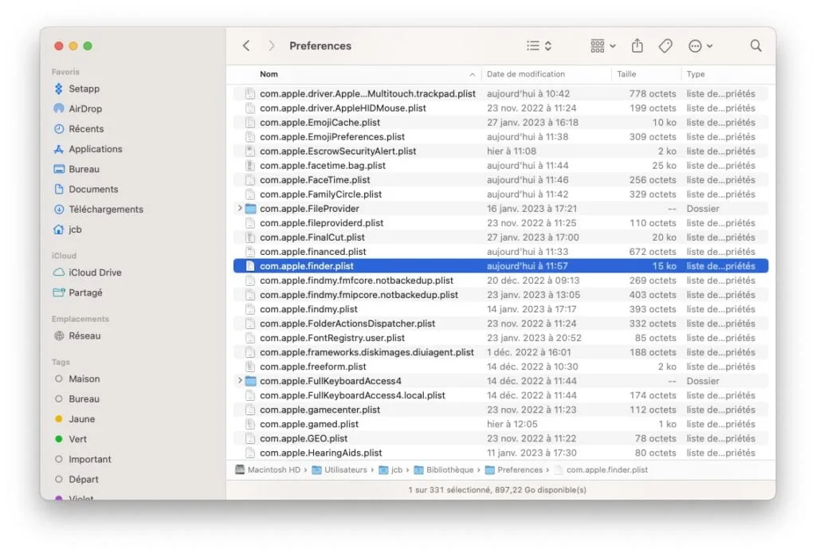
Task: Navigate back with the left chevron
Action: tap(246, 45)
